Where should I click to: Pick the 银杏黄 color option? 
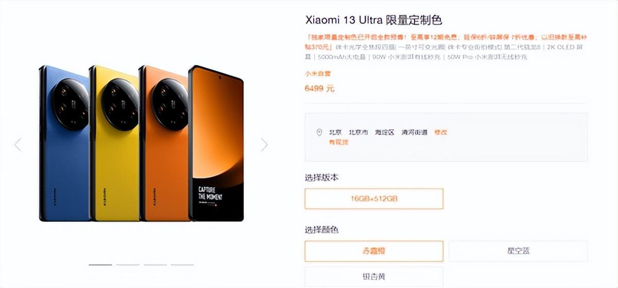(x=374, y=277)
